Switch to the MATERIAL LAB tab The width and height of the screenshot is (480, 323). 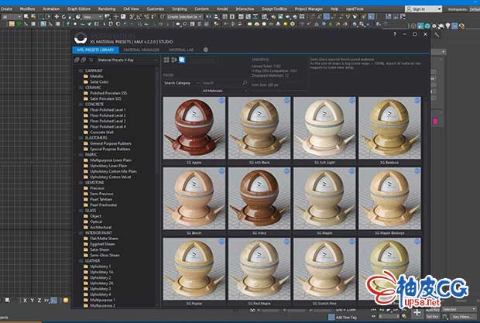[x=181, y=50]
